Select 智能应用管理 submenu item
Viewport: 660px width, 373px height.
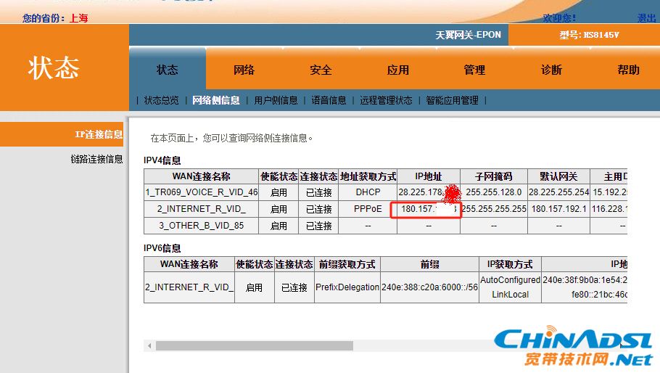[452, 101]
